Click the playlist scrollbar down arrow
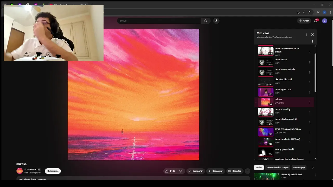The height and width of the screenshot is (187, 333). point(315,158)
